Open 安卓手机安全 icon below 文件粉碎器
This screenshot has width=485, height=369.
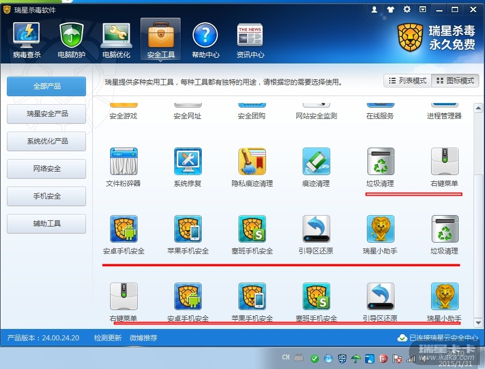[x=123, y=229]
